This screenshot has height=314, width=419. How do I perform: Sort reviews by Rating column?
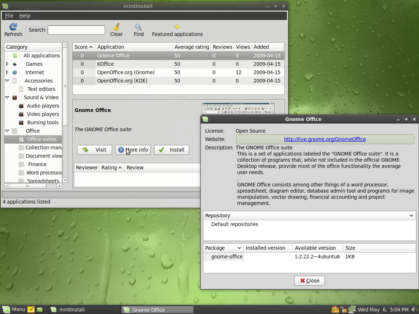click(112, 168)
